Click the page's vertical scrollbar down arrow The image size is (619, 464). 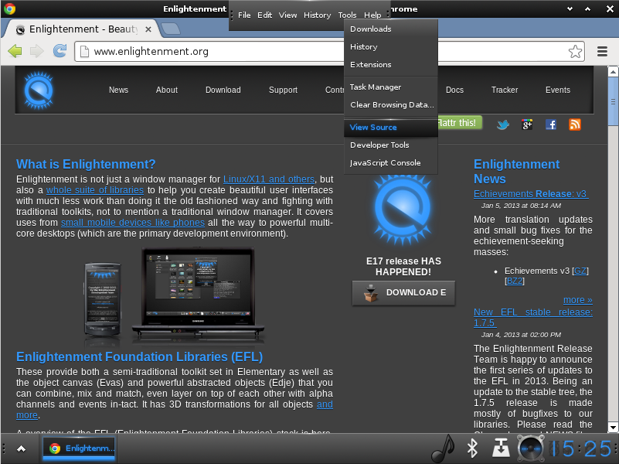612,427
